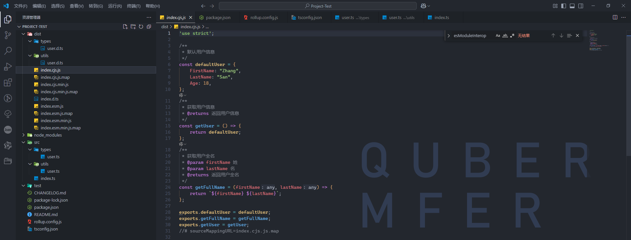Open the folder-shaped project manager icon in activity bar
Image resolution: width=631 pixels, height=240 pixels.
(8, 161)
